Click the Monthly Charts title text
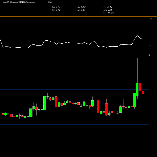Image resolution: width=157 pixels, height=157 pixels. click(x=9, y=2)
